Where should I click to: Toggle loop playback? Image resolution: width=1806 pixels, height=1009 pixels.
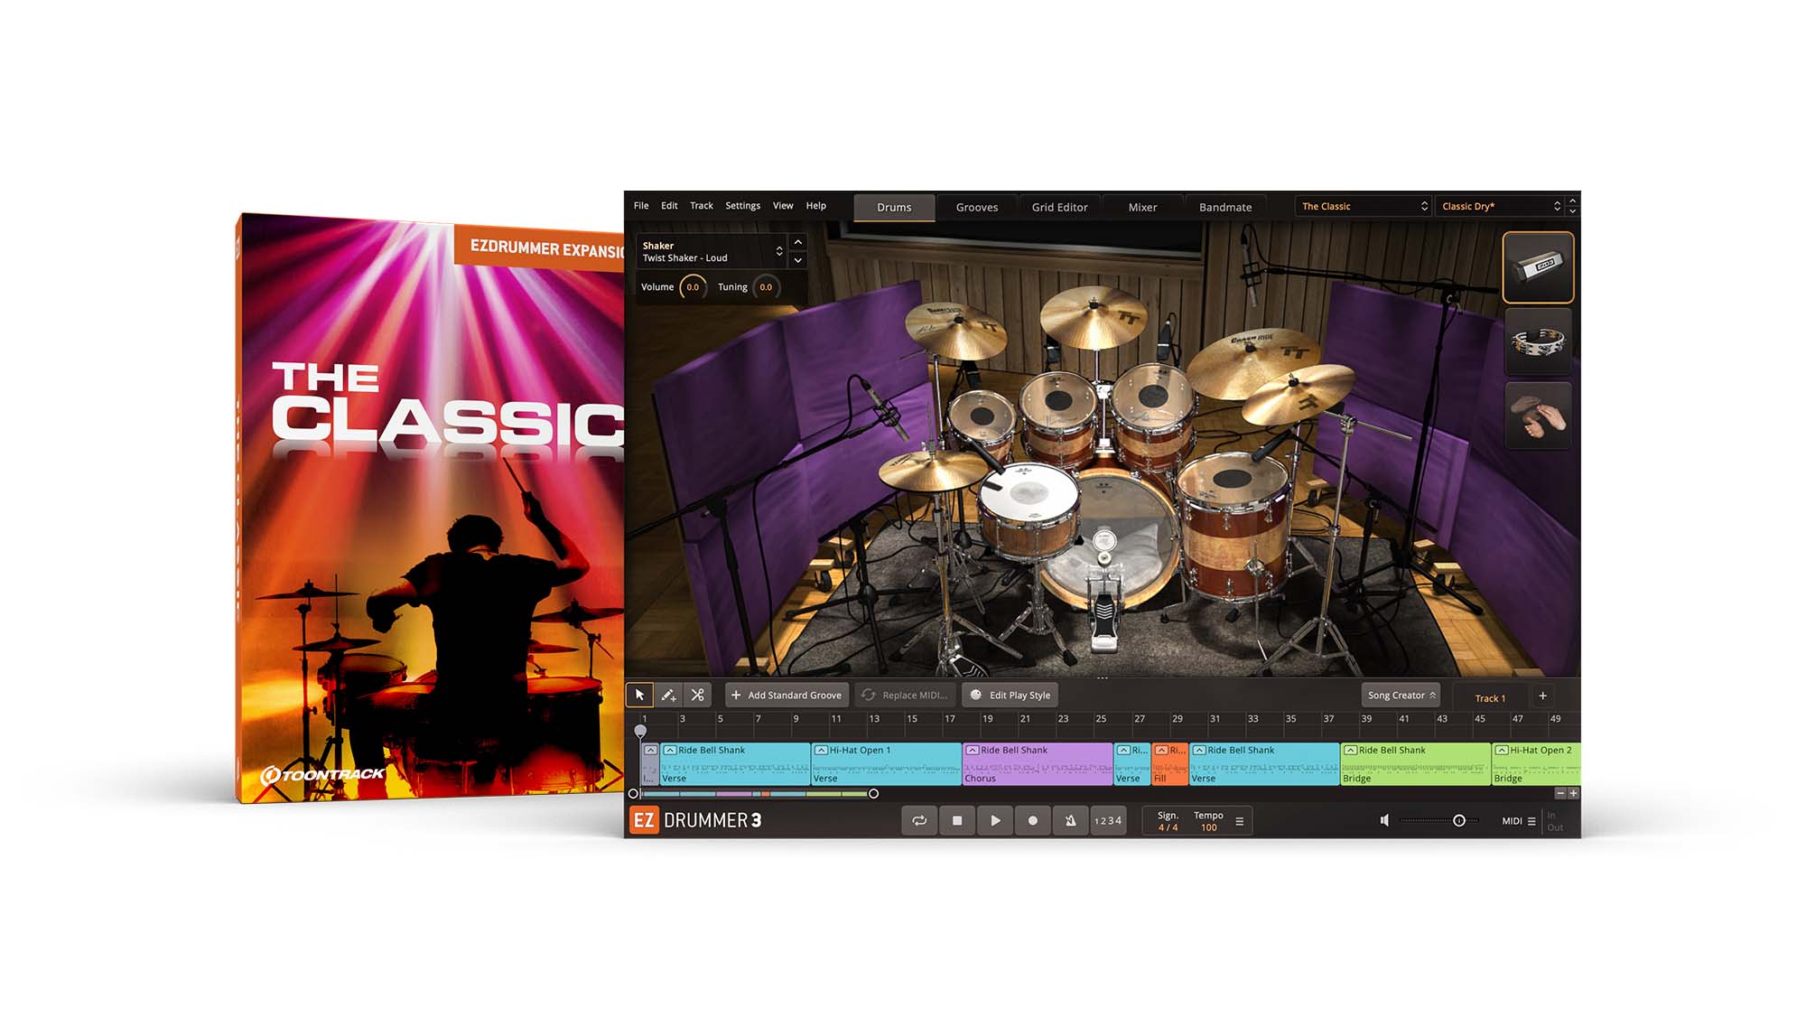(919, 820)
